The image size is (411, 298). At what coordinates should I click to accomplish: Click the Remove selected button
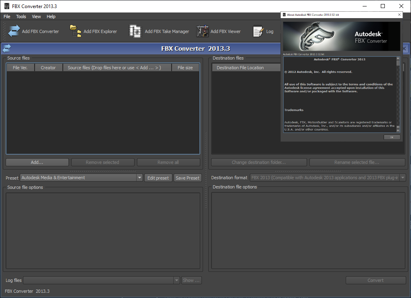click(103, 162)
